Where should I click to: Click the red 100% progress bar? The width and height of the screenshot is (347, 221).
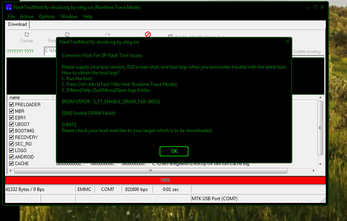[x=165, y=180]
